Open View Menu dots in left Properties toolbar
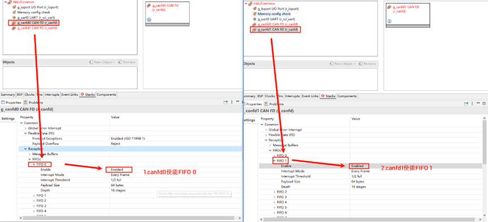 232,103
